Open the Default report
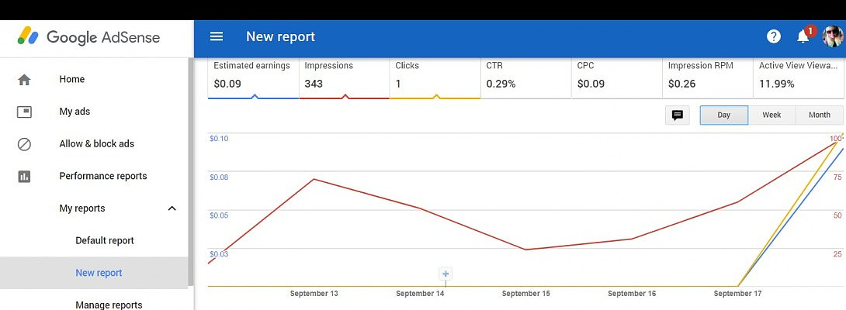Image resolution: width=846 pixels, height=310 pixels. pyautogui.click(x=105, y=241)
